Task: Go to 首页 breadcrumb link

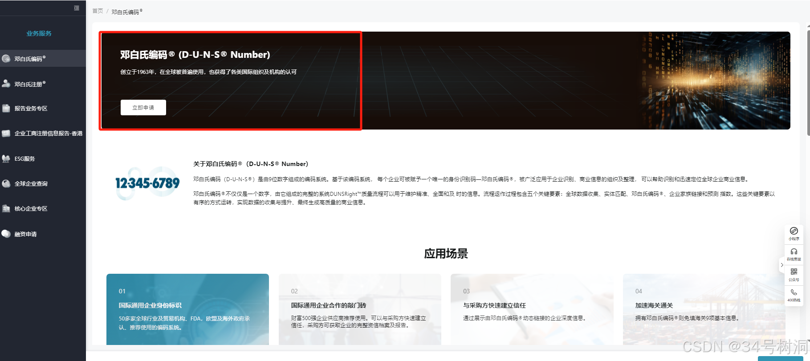Action: point(98,11)
